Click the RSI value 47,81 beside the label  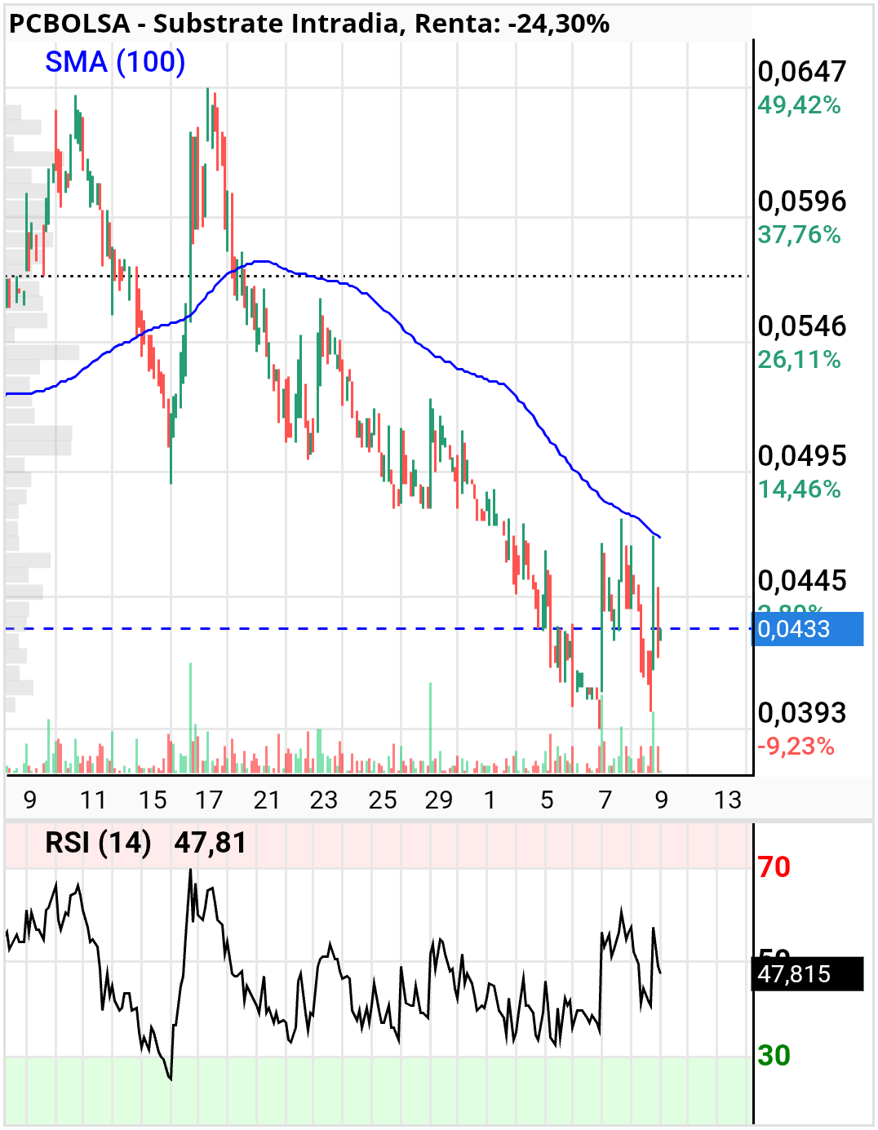[211, 843]
